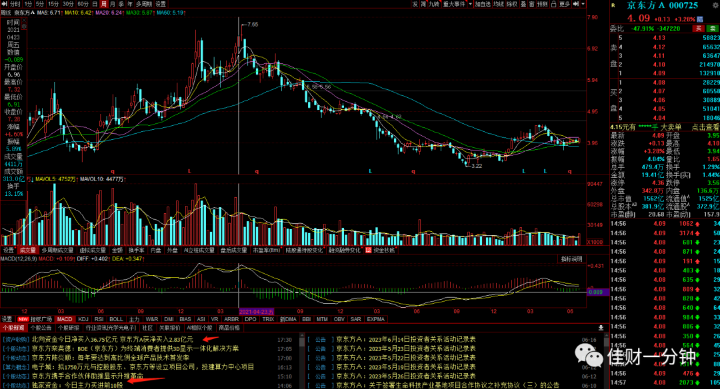Screen dimensions: 720x389
Task: Click the right-arrow icon beside 更多
Action: pos(576,4)
